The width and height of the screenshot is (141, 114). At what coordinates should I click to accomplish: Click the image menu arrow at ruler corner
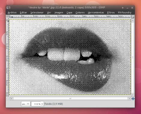[x=7, y=16]
